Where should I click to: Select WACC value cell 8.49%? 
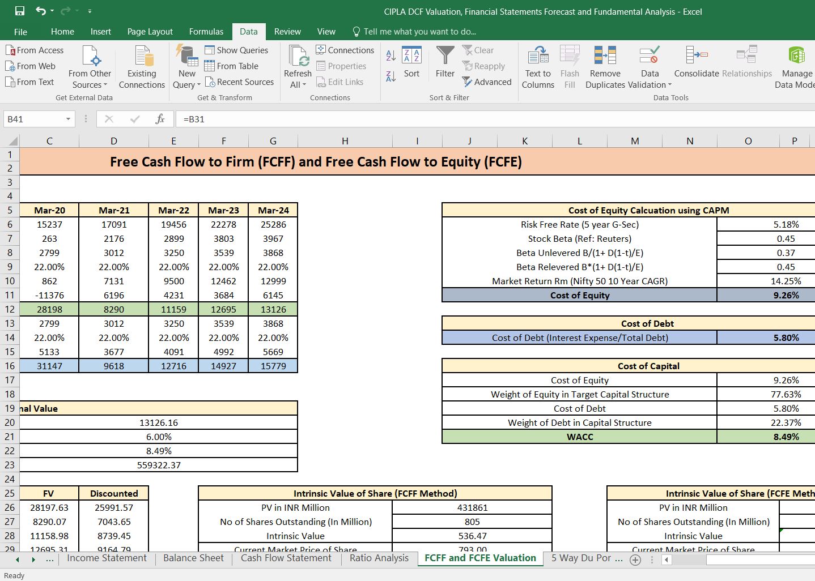tap(766, 437)
